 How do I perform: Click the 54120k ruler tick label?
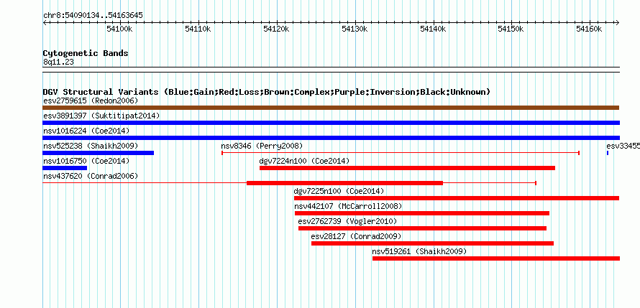click(x=276, y=29)
